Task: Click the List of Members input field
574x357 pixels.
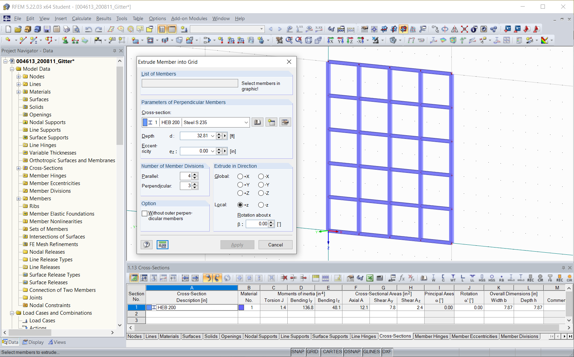Action: 189,83
